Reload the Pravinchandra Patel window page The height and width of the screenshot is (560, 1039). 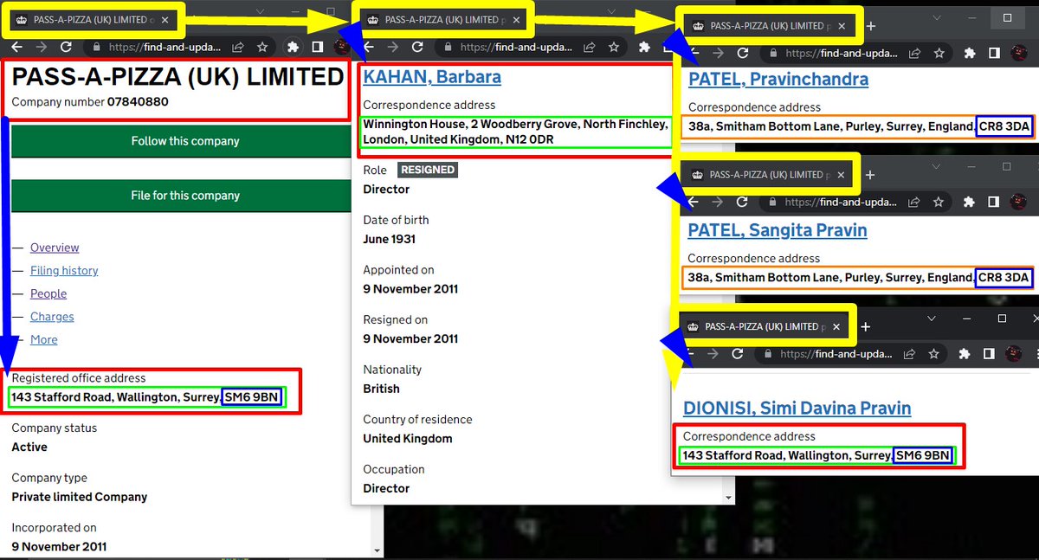[x=743, y=53]
